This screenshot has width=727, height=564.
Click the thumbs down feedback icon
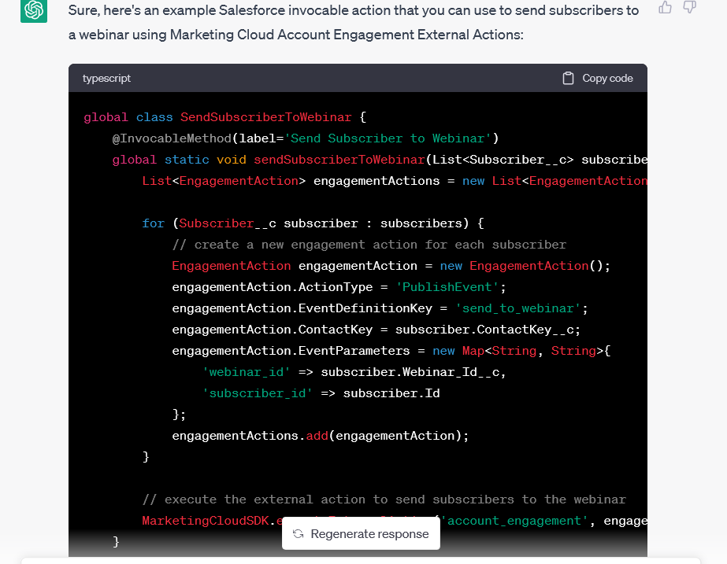tap(689, 7)
